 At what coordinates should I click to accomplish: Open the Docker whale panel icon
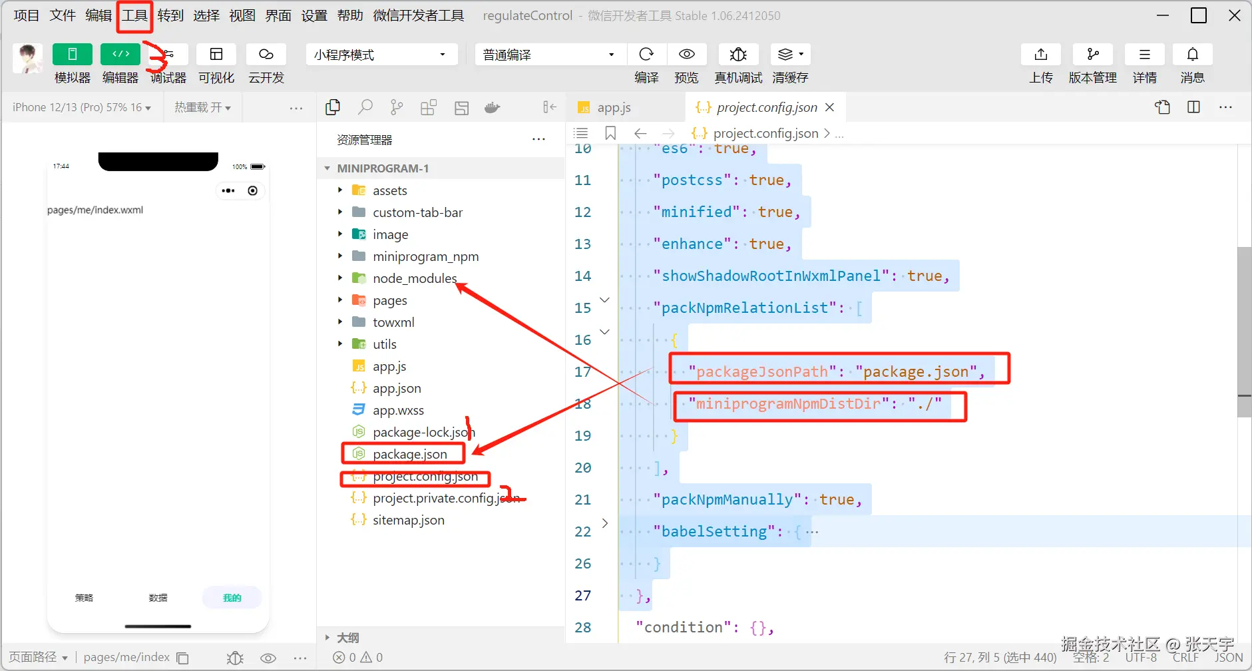pos(493,107)
